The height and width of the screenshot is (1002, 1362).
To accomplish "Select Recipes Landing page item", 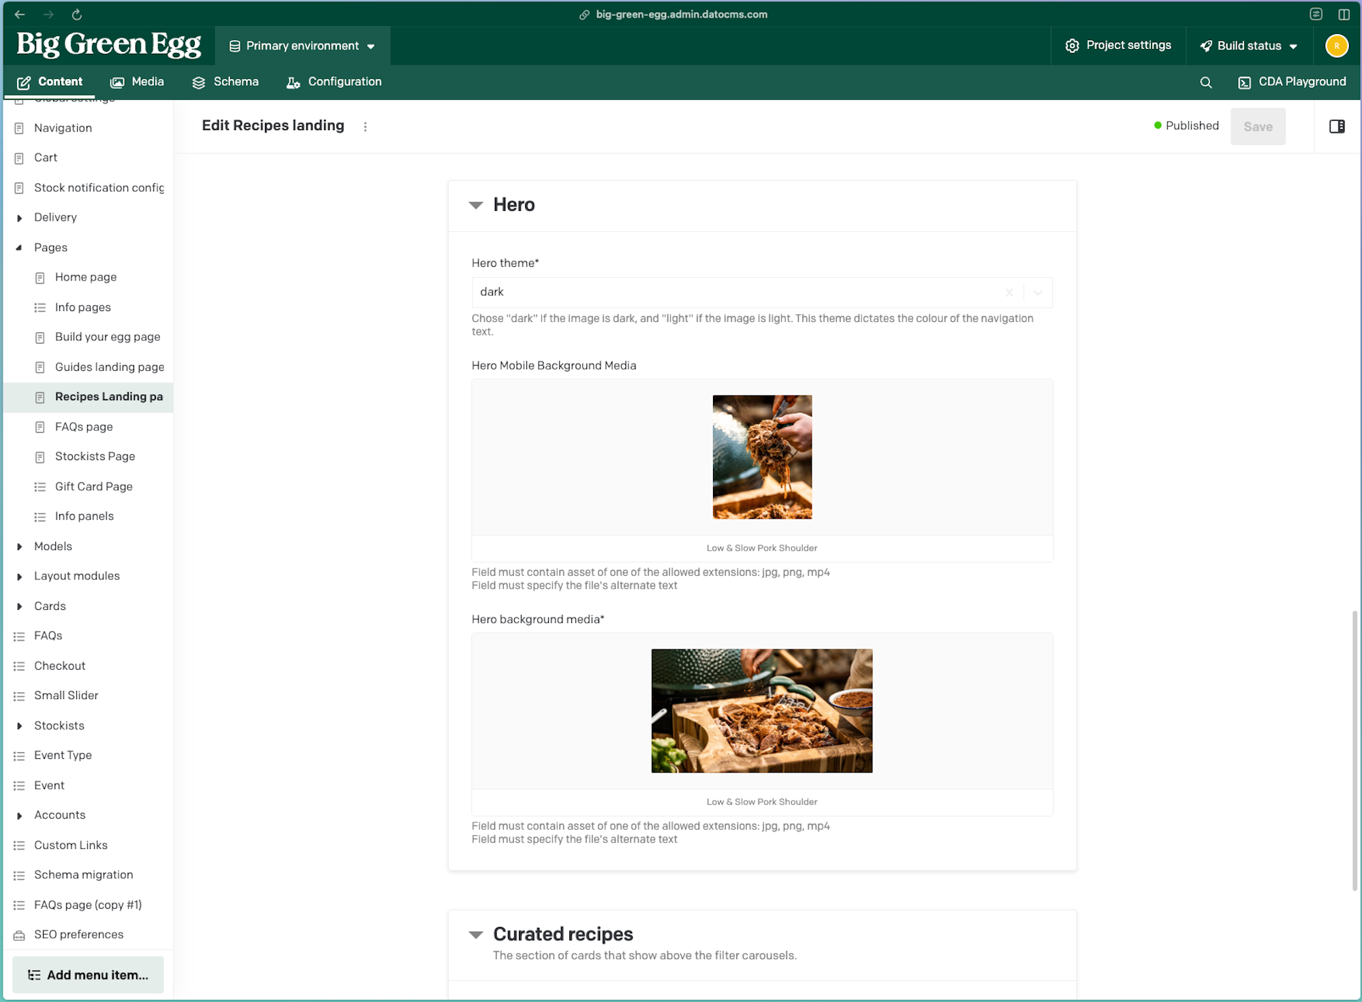I will pos(87,397).
